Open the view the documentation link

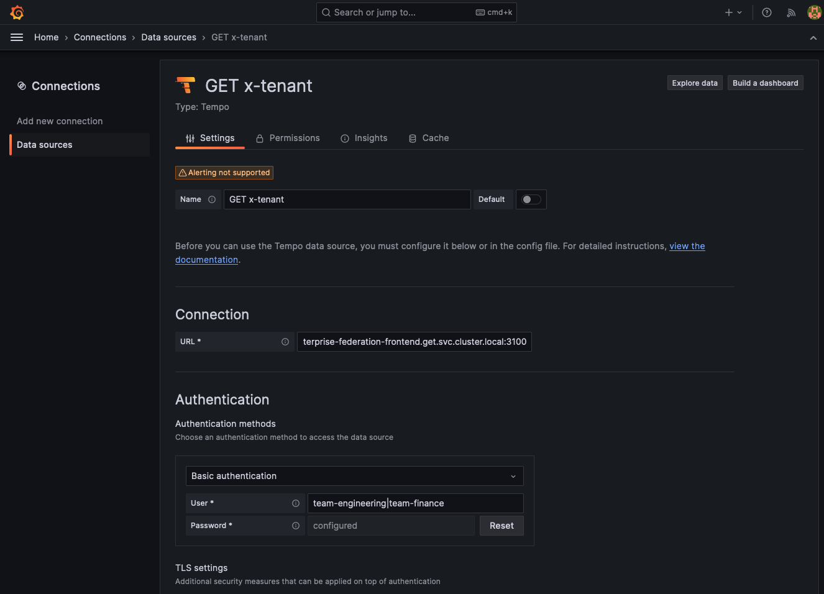click(687, 246)
